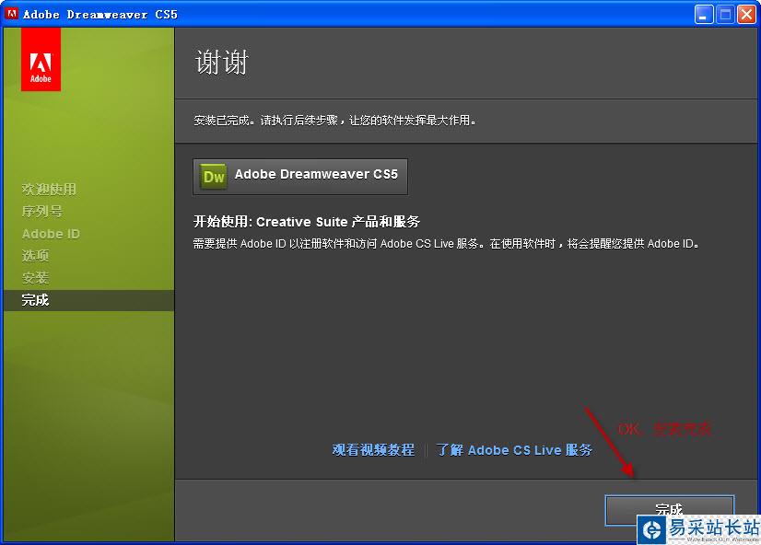Click the 开始使用: Creative Suite 产品和服务 heading
The image size is (761, 545).
[307, 222]
